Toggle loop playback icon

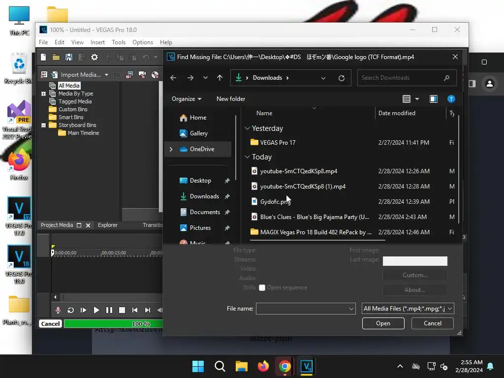pyautogui.click(x=70, y=310)
